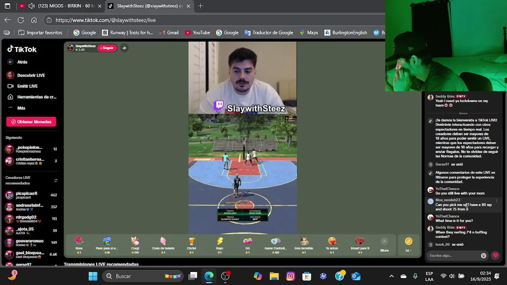Click the taskbar Buscar search box
This screenshot has width=507, height=285.
pos(143,276)
